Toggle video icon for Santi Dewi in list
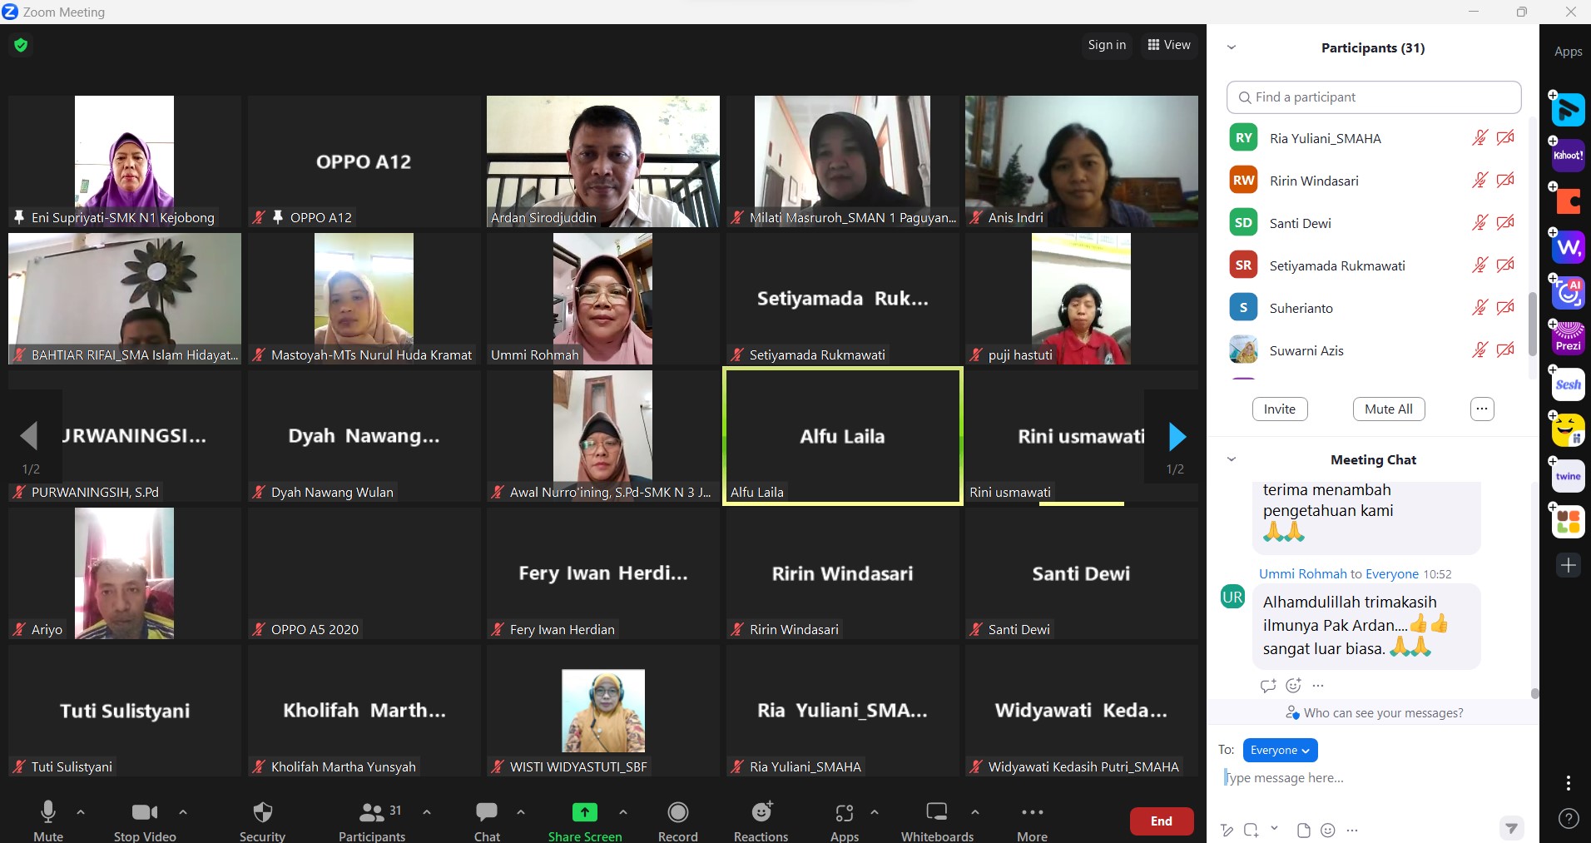The width and height of the screenshot is (1591, 843). tap(1505, 223)
